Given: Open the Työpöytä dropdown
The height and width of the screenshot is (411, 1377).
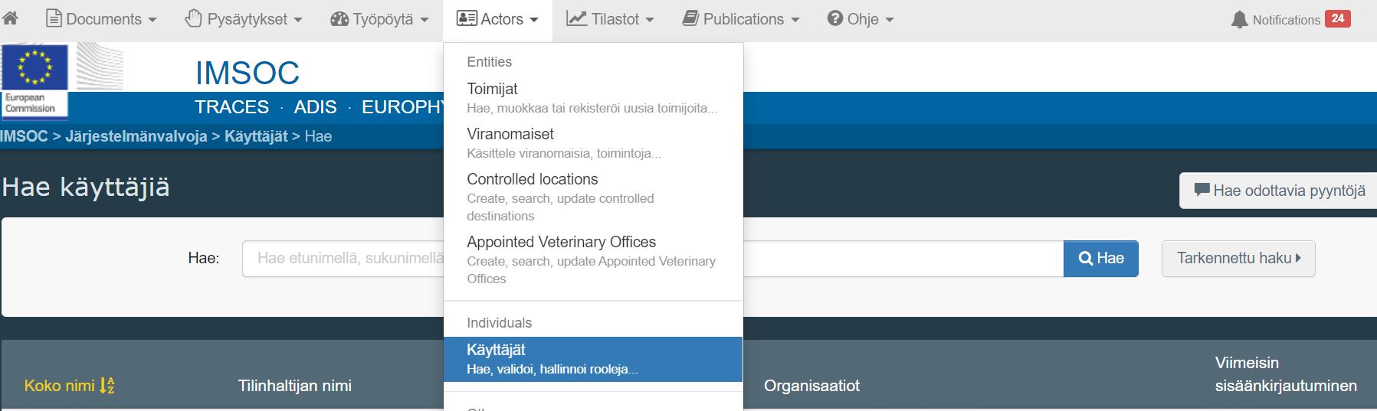Looking at the screenshot, I should click(x=379, y=19).
